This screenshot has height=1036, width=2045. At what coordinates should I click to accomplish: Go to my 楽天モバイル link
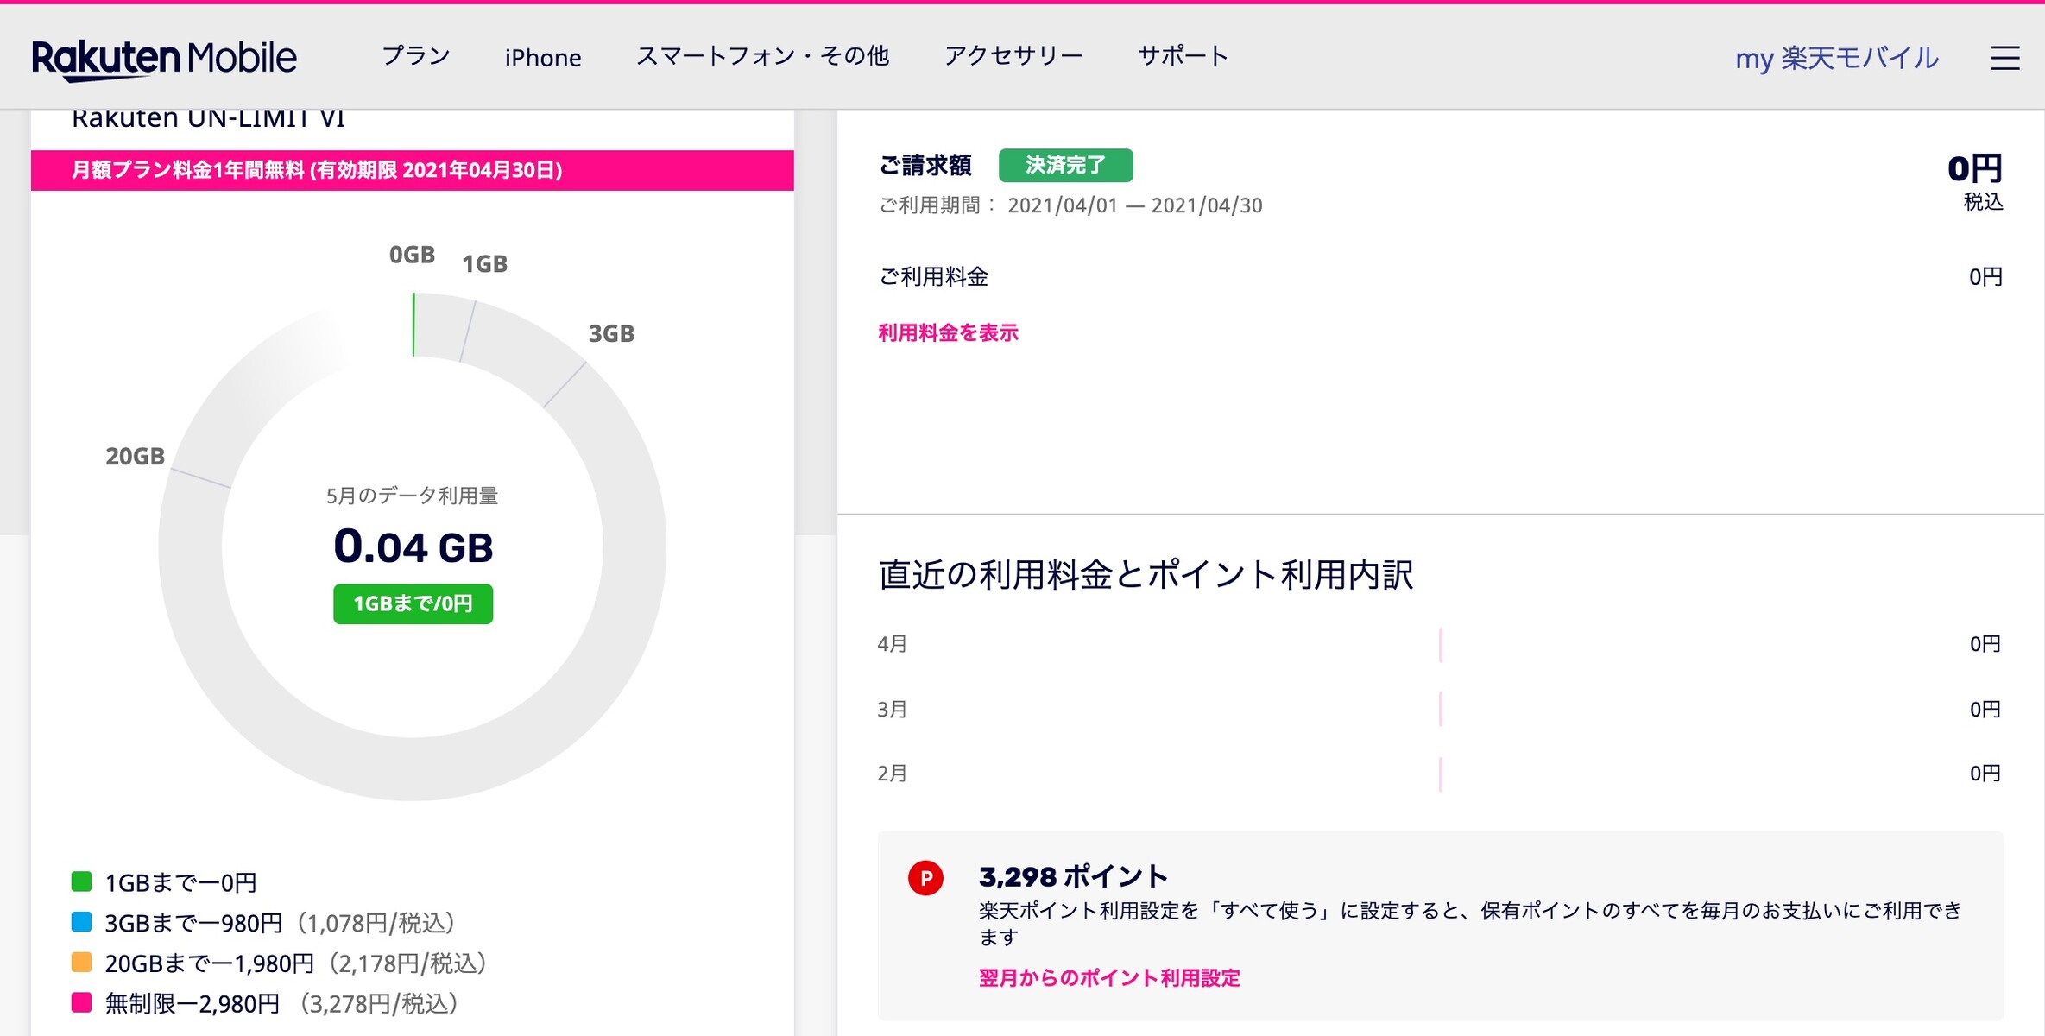1837,58
